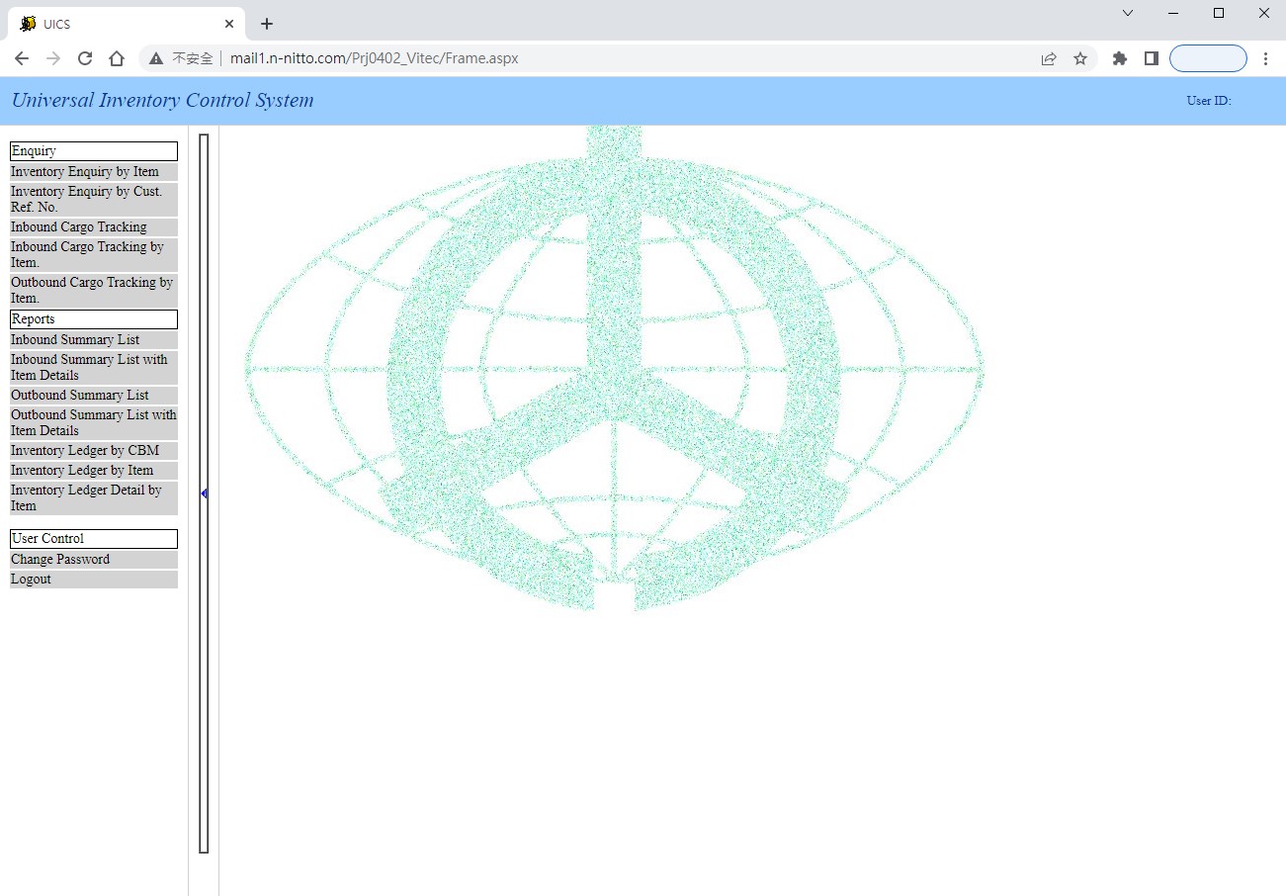Open the browser profile button
Image resolution: width=1286 pixels, height=896 pixels.
coord(1208,58)
